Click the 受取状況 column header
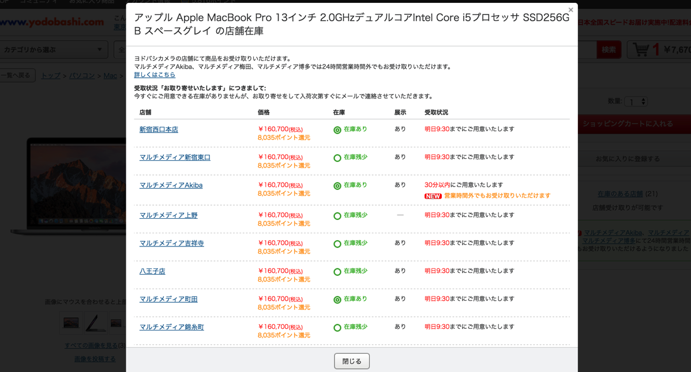691x372 pixels. pos(436,112)
